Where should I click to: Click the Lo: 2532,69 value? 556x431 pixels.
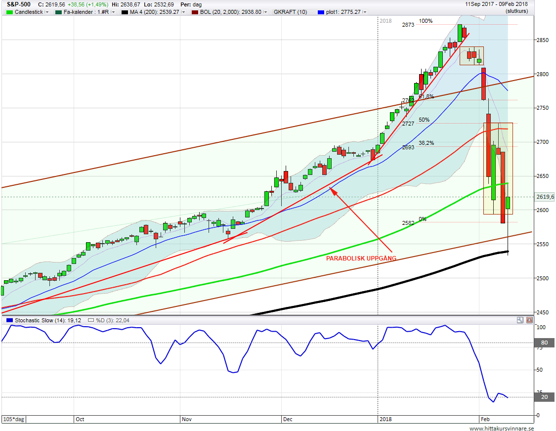point(158,4)
